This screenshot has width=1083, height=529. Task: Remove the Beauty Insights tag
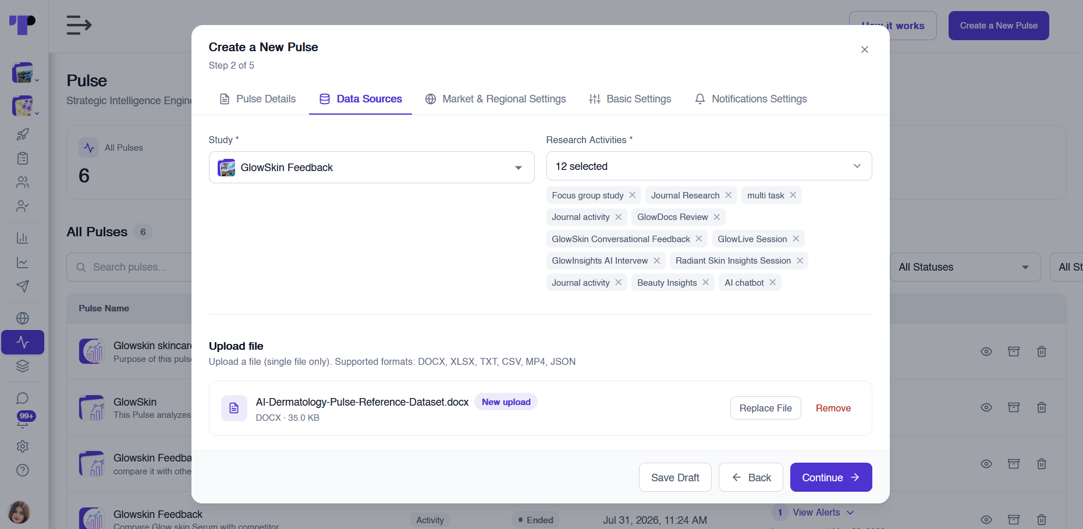tap(706, 282)
